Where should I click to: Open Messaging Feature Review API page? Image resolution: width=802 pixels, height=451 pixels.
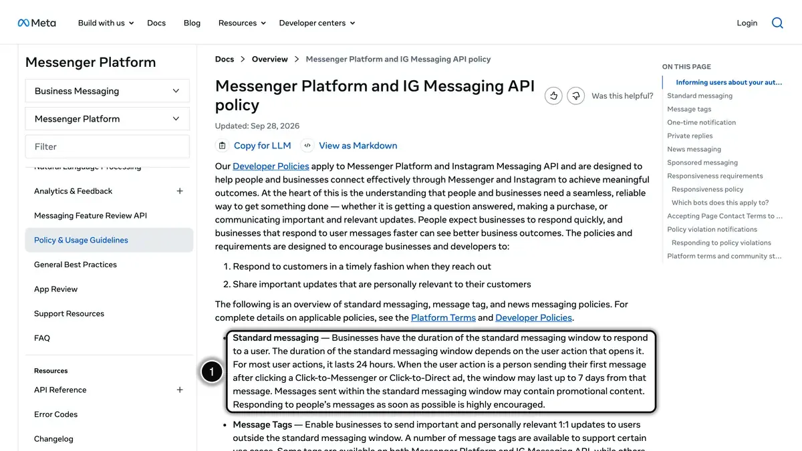pyautogui.click(x=90, y=216)
